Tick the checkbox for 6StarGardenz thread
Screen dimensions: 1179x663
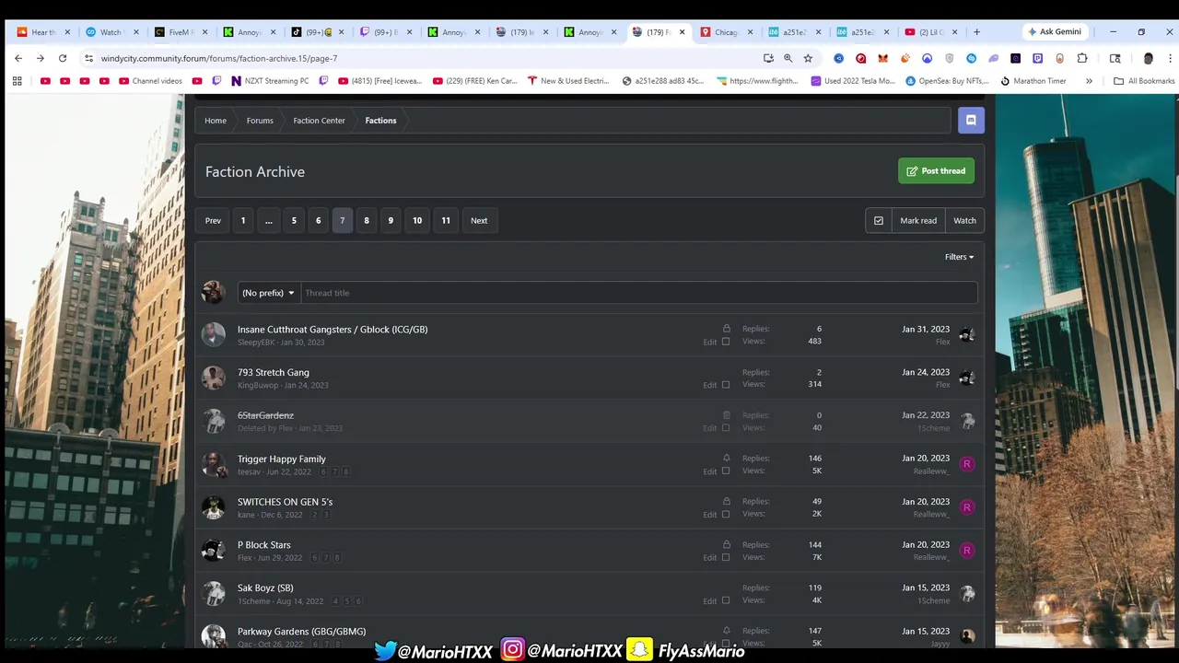coord(726,428)
